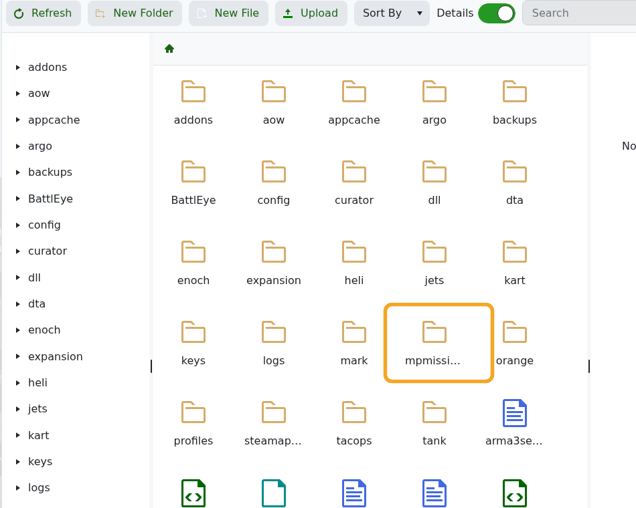Click the Upload button
This screenshot has height=508, width=636.
coord(311,13)
